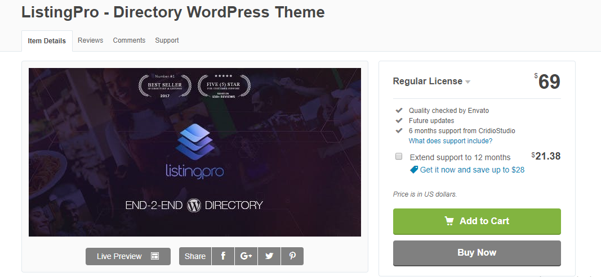Click the Five Star reviews badge
Viewport: 601px width, 277px height.
click(224, 86)
